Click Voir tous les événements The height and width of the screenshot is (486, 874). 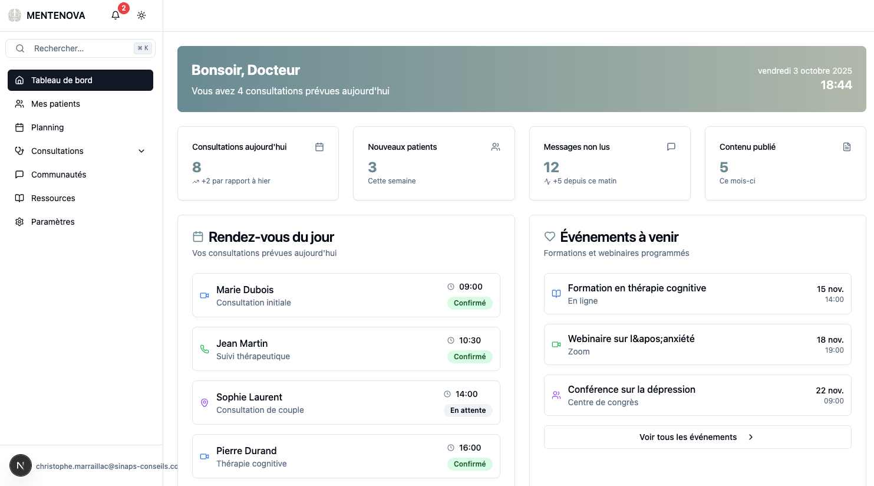688,436
